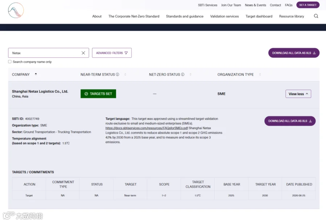
Task: Download all data XLS in company details
Action: pos(290,121)
